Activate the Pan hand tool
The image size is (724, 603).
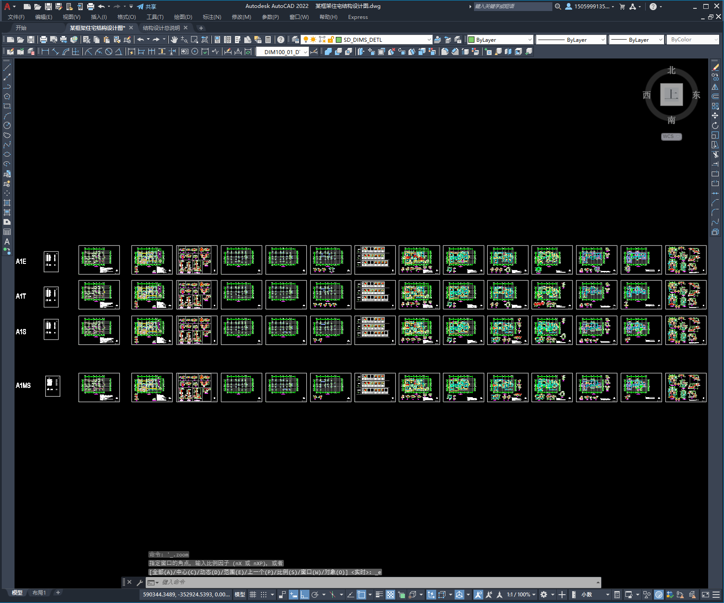[174, 40]
